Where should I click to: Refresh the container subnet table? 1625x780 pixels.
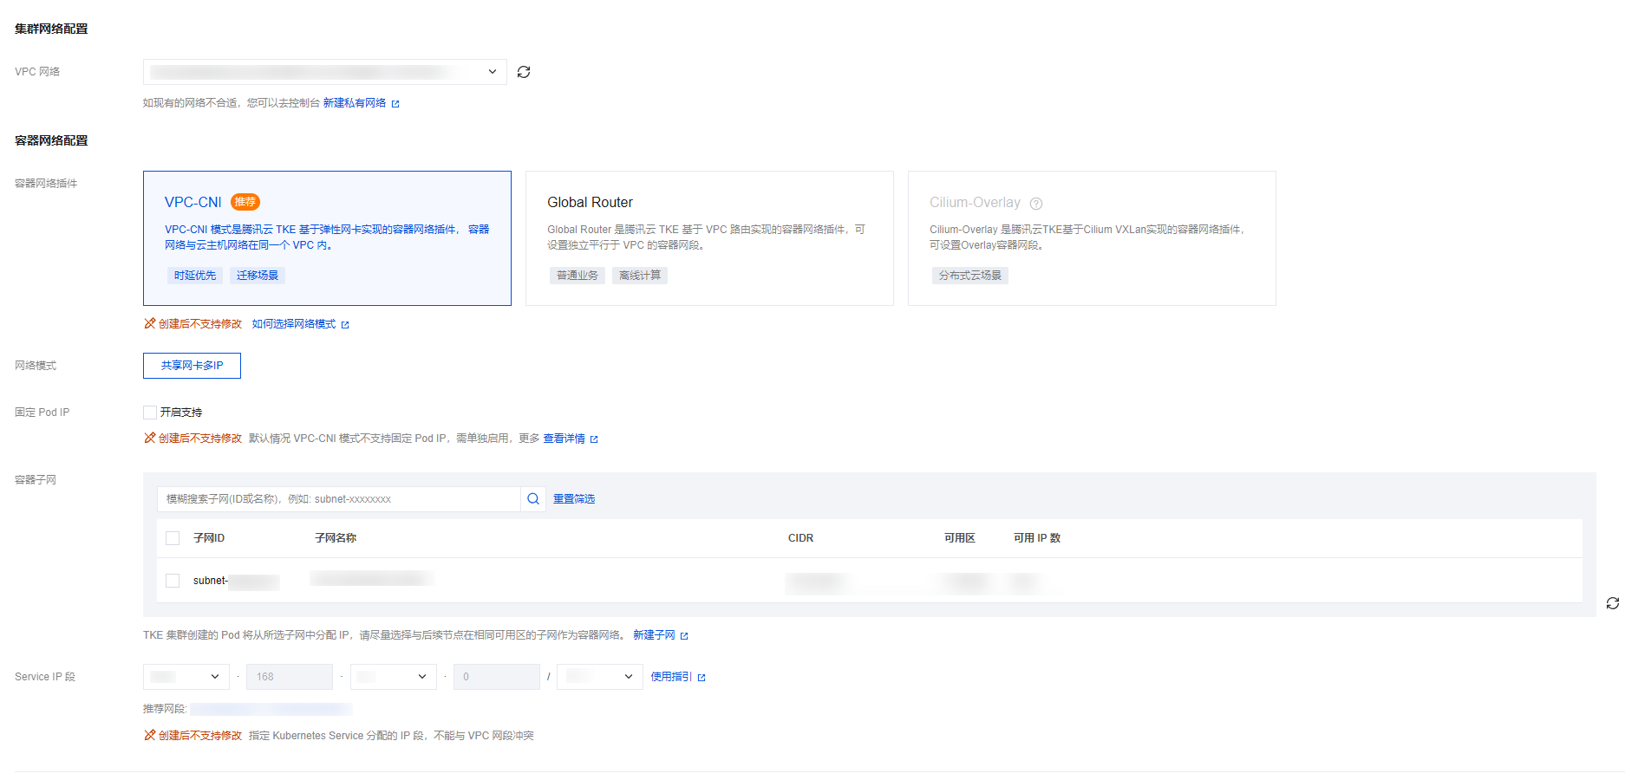point(1612,603)
